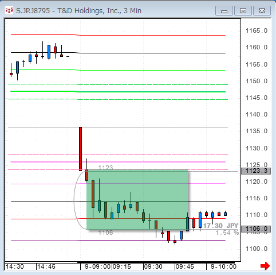Click the top red horizontal level line
Viewport: 276px width, 275px height.
click(118, 35)
